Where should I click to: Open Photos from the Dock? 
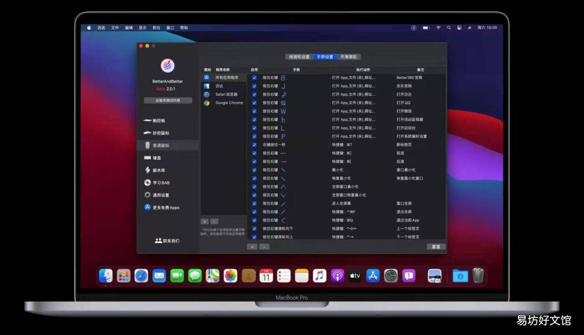point(230,276)
